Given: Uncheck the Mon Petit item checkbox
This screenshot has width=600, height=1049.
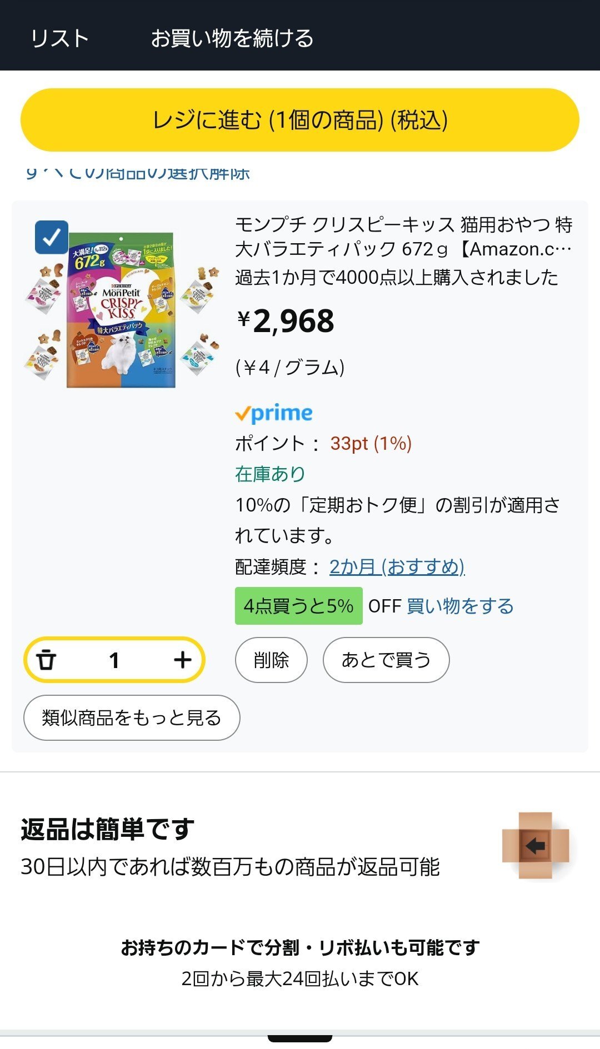Looking at the screenshot, I should click(x=52, y=238).
